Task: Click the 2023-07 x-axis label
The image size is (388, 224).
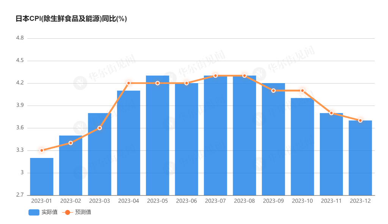Action: (216, 200)
